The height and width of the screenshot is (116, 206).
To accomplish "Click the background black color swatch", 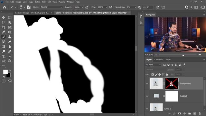I will [x=9, y=75].
